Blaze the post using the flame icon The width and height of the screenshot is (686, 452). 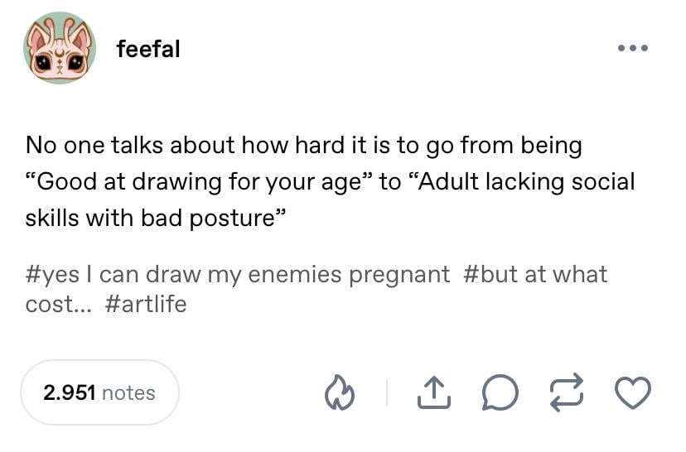pos(340,392)
